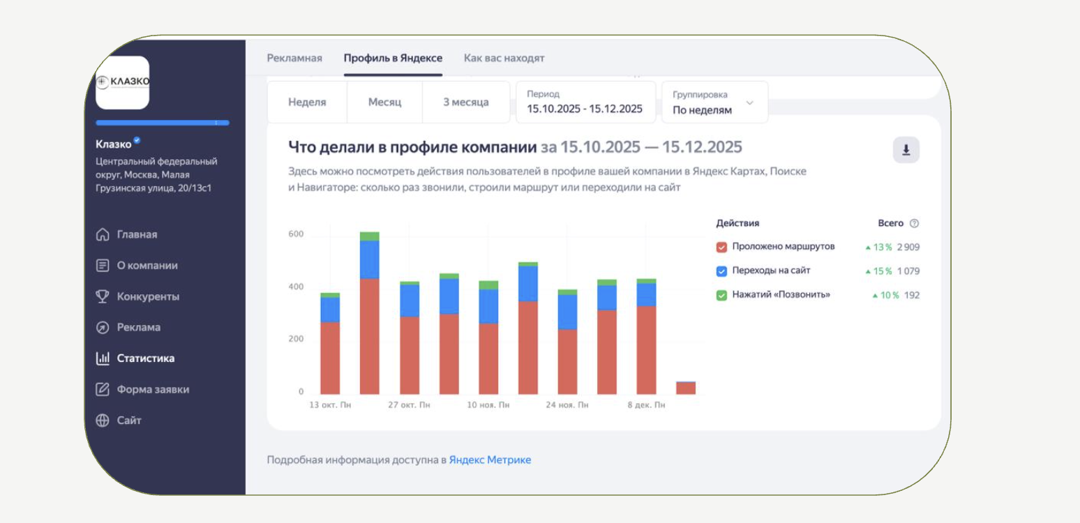Click the globe icon beside Сайт

click(x=103, y=420)
